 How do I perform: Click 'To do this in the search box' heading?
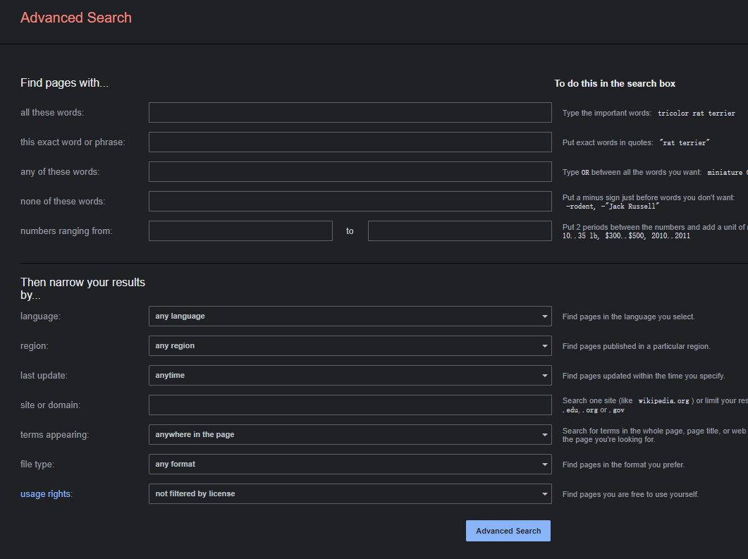(615, 83)
